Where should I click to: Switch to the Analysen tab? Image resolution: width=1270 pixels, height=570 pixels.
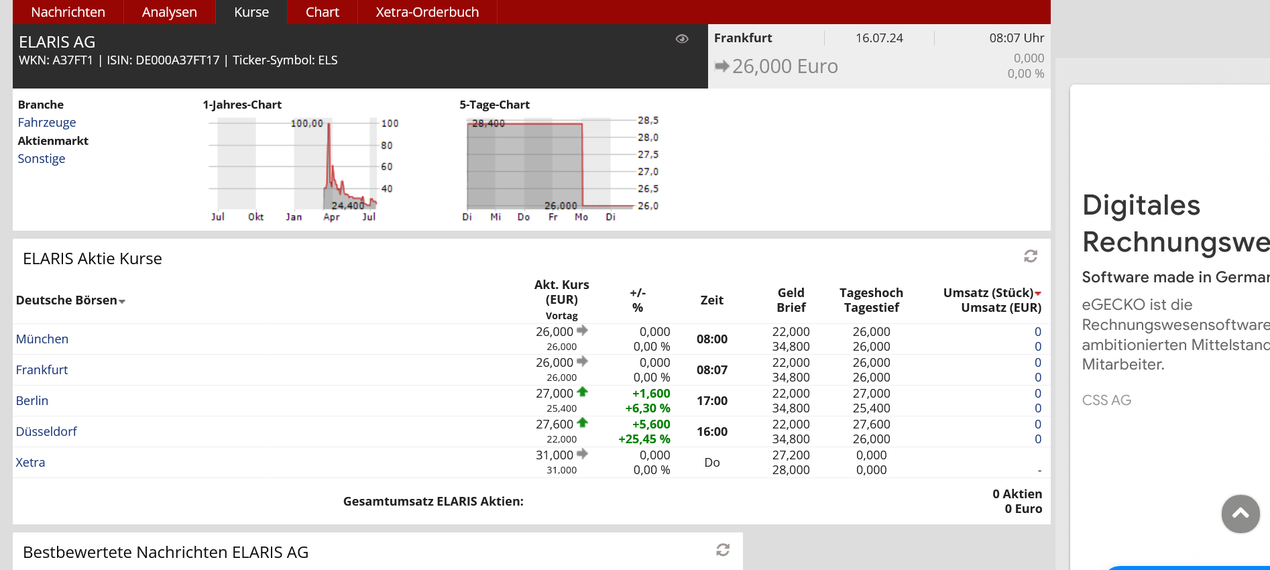pos(169,12)
